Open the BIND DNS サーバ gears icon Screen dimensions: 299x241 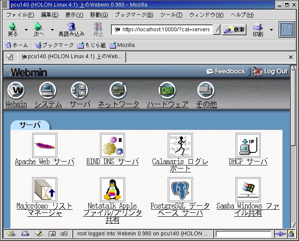pos(113,145)
